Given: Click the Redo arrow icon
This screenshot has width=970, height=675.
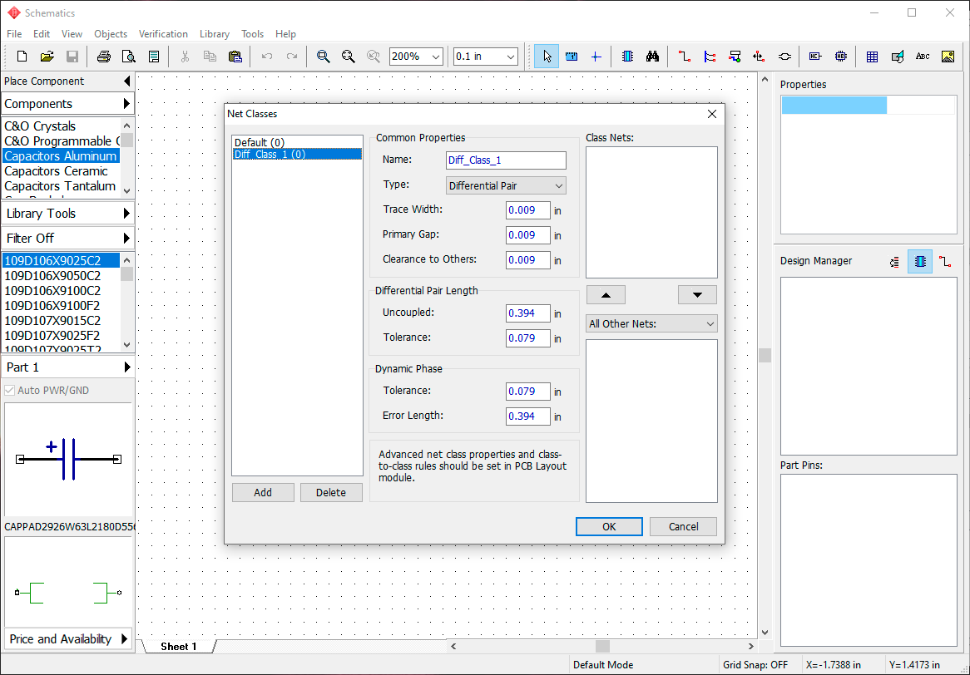Looking at the screenshot, I should 292,57.
